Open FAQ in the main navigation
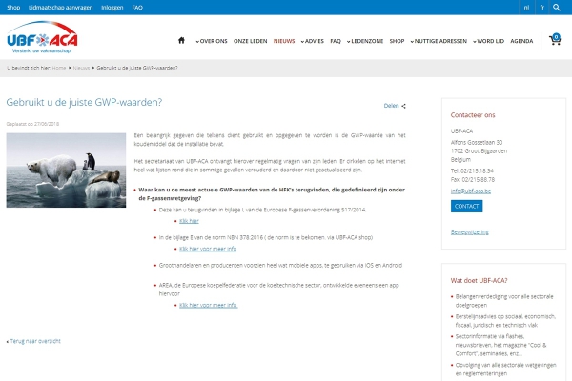The height and width of the screenshot is (381, 572). [x=336, y=41]
